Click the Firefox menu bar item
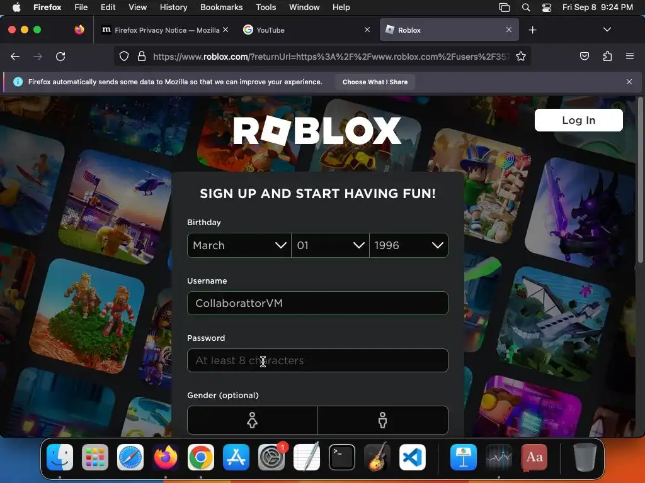The width and height of the screenshot is (645, 483). [x=47, y=8]
